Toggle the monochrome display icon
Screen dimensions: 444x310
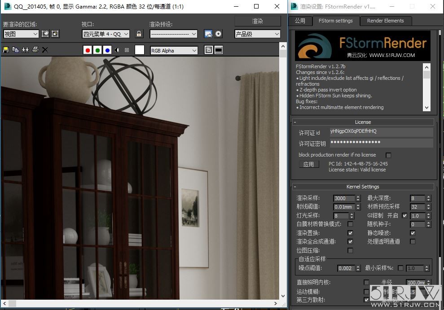(127, 50)
